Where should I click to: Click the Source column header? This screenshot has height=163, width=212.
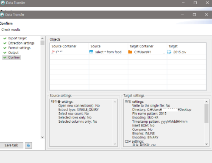click(95, 46)
